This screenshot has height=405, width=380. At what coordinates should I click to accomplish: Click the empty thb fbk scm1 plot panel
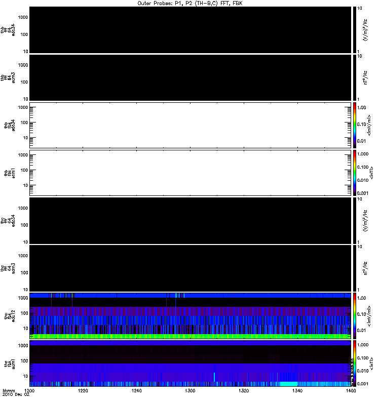(190, 173)
